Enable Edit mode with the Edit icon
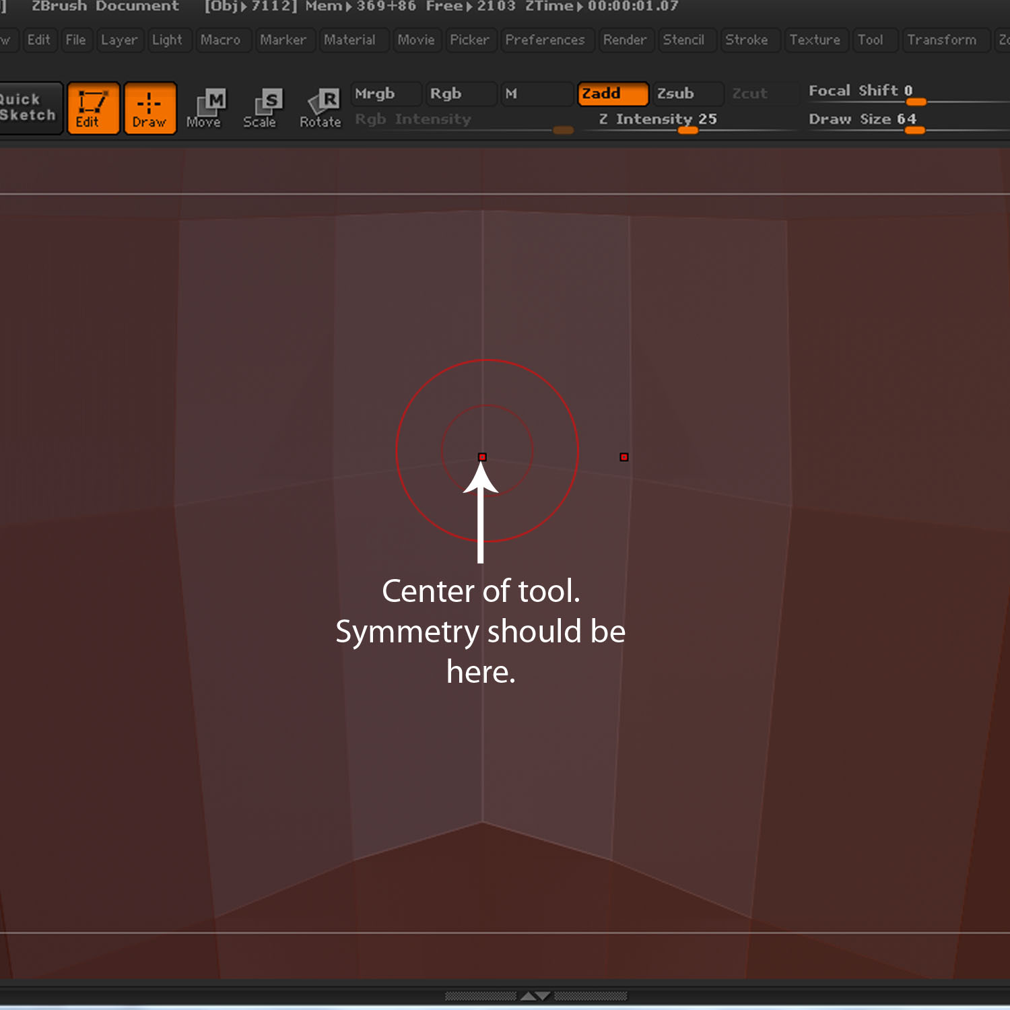1010x1010 pixels. tap(92, 108)
